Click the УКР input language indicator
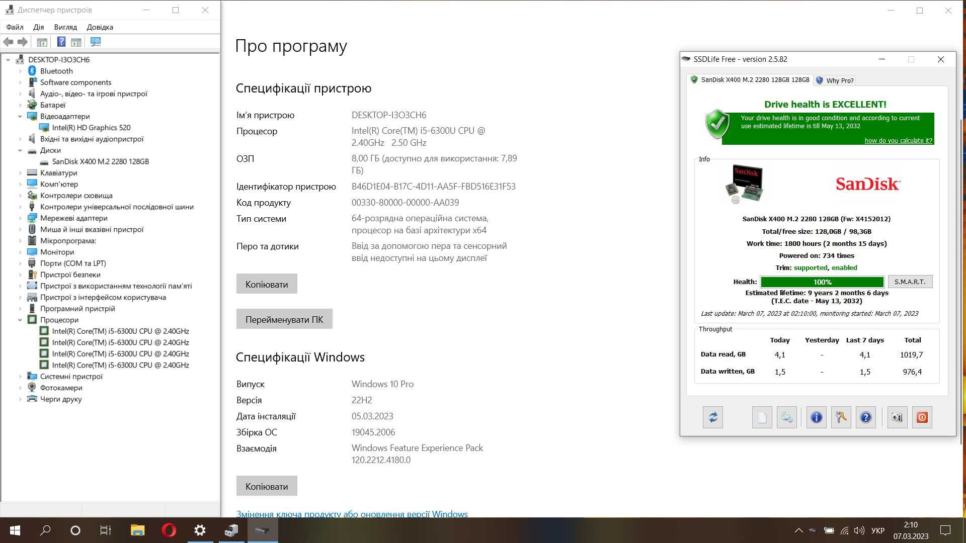Image resolution: width=966 pixels, height=543 pixels. 878,530
